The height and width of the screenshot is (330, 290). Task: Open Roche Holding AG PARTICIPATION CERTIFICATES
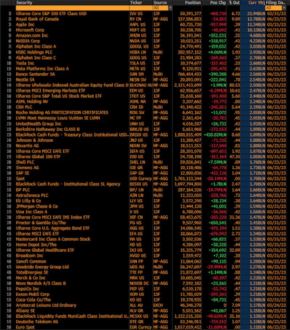(x=62, y=113)
